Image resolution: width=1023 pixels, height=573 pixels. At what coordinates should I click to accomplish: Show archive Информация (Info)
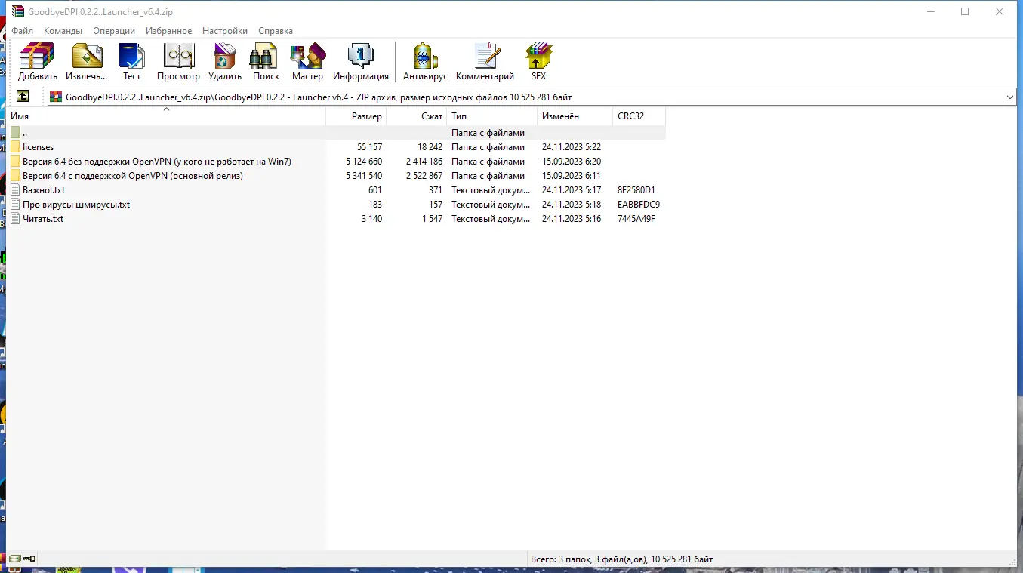(x=361, y=62)
